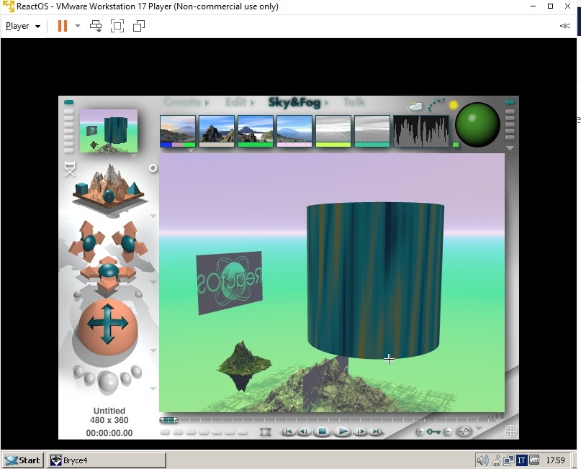Click green fog color swatch bar

point(256,145)
